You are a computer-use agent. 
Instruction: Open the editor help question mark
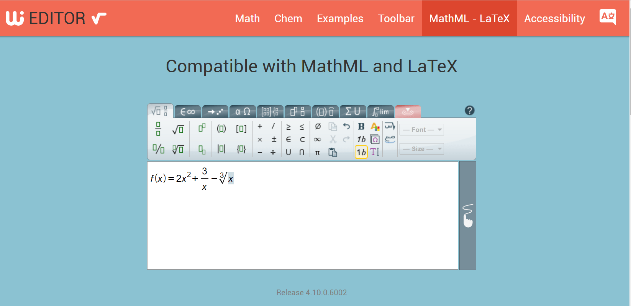(x=470, y=111)
